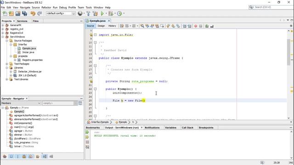
Task: Open the Members dropdown in Navigator
Action: (21, 103)
